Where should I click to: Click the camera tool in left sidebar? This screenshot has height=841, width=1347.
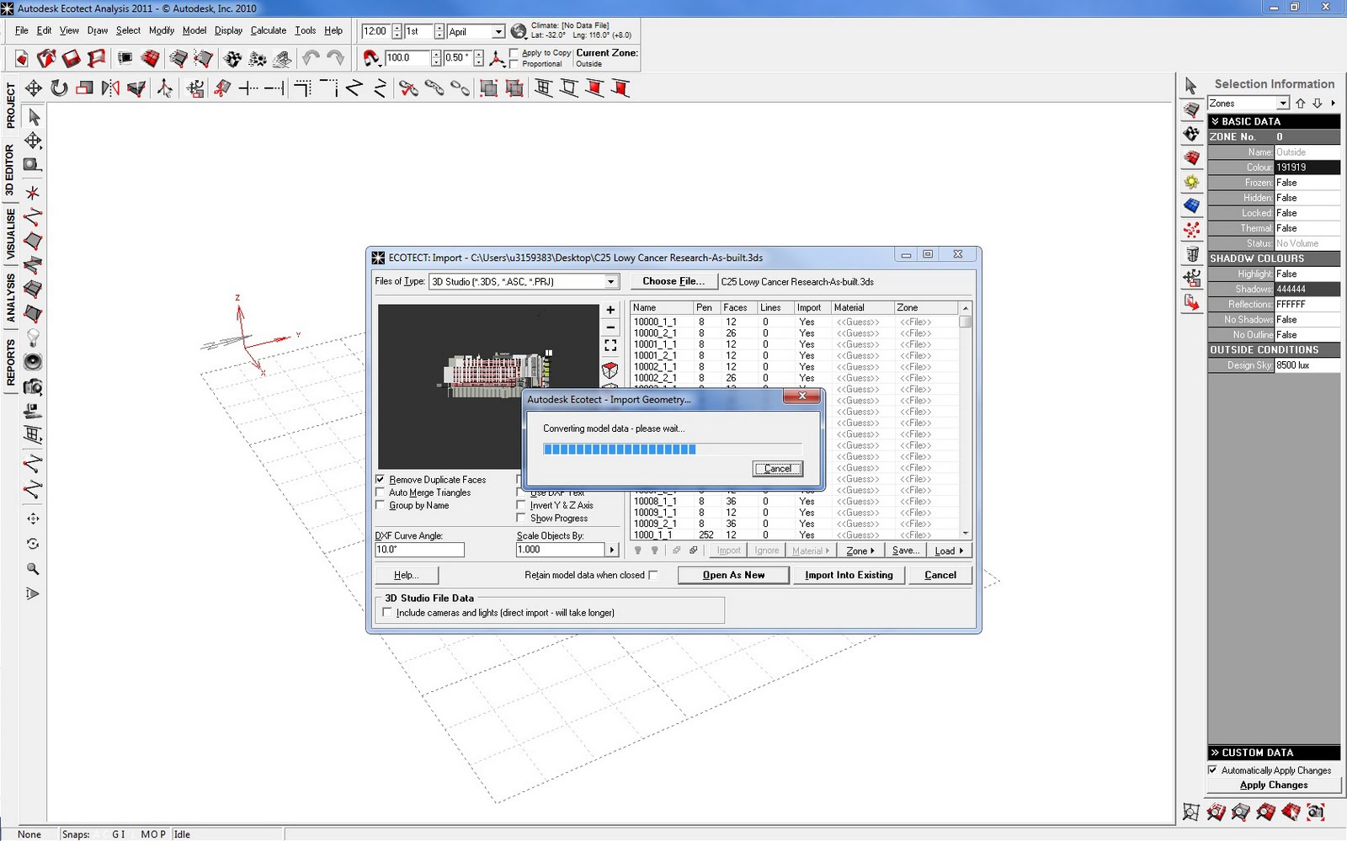[33, 386]
